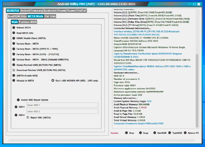
Task: Open the Utils sub-tab
Action: (24, 16)
